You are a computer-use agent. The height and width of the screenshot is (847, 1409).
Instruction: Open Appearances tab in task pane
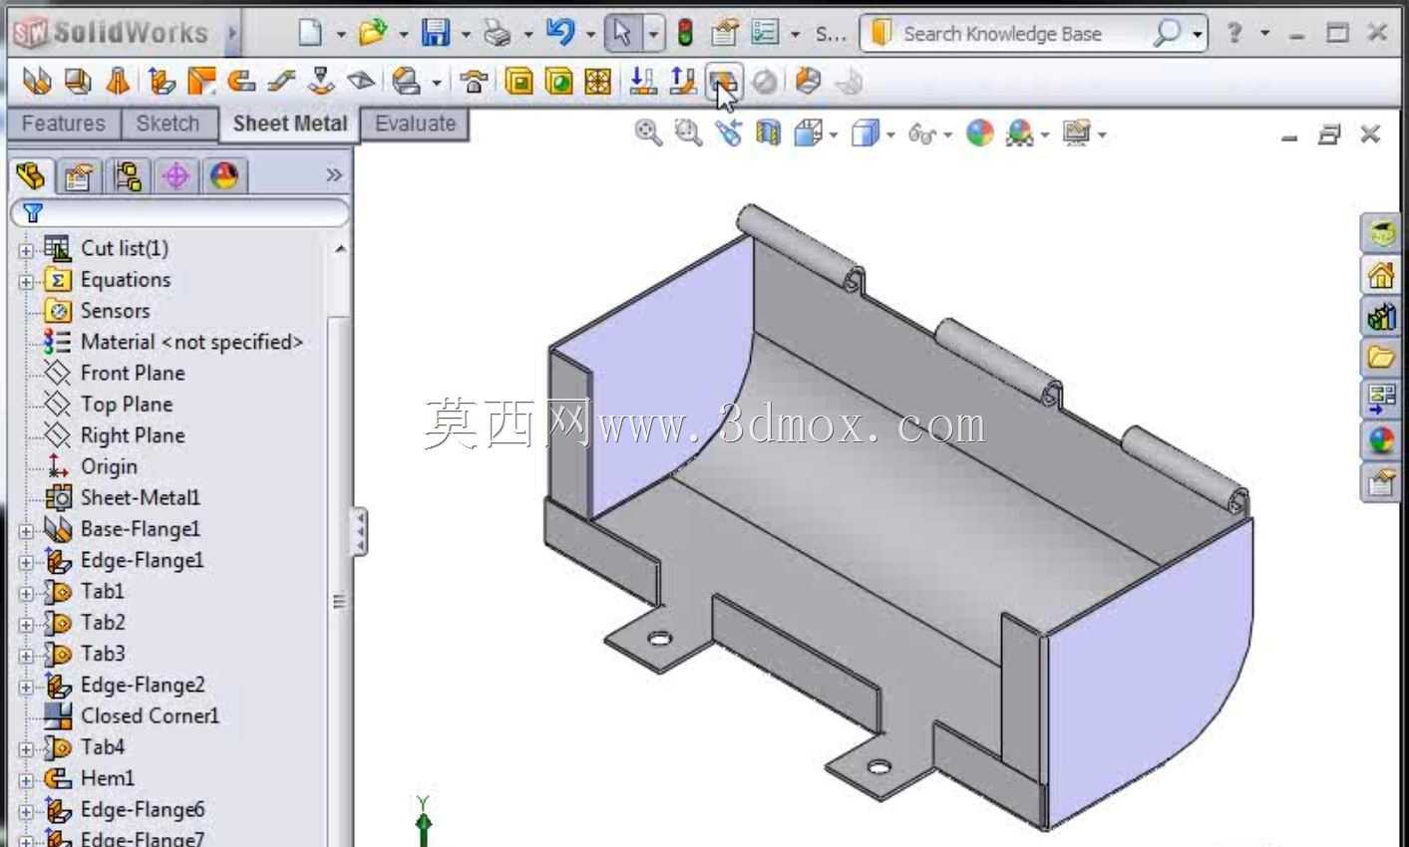1381,439
